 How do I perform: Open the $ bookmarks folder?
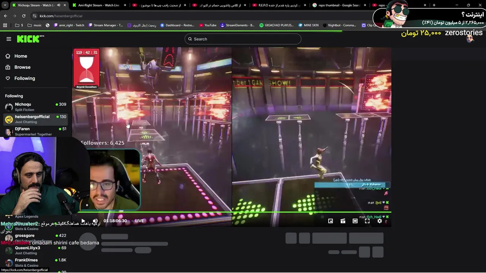coord(19,25)
